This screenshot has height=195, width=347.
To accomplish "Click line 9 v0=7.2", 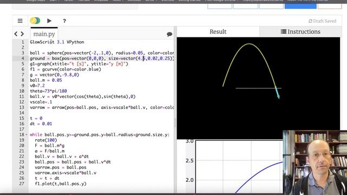I will (x=37, y=86).
